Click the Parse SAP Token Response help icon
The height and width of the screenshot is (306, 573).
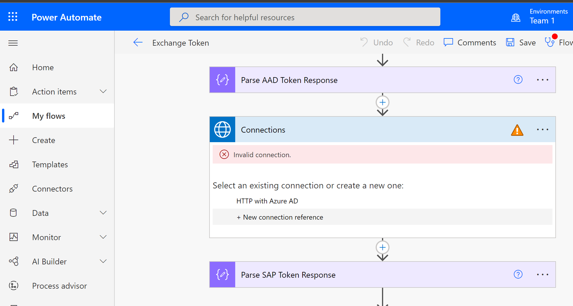click(518, 275)
